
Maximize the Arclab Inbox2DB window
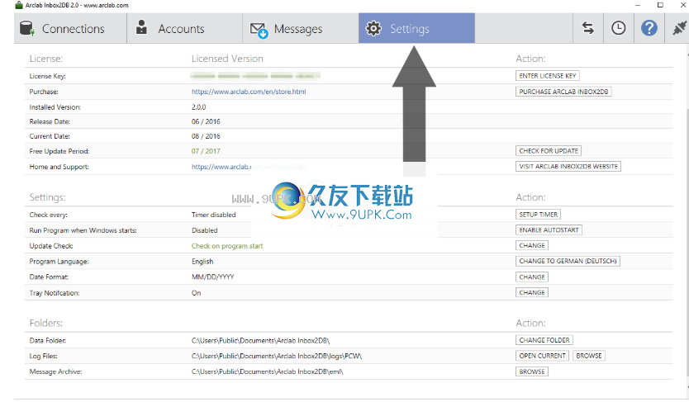[660, 5]
